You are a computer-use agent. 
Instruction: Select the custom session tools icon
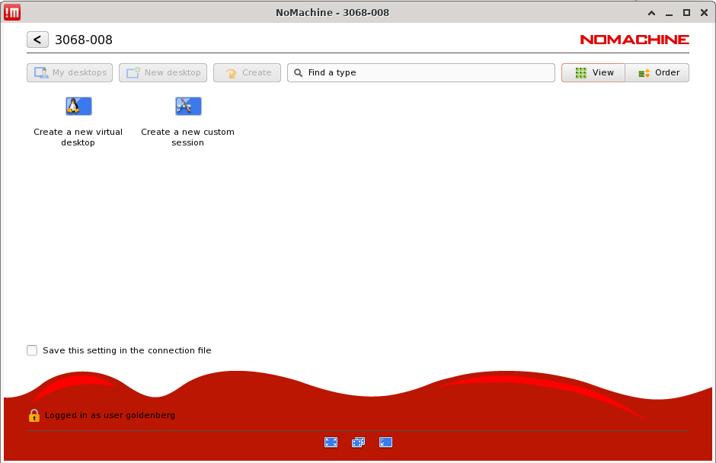tap(188, 106)
